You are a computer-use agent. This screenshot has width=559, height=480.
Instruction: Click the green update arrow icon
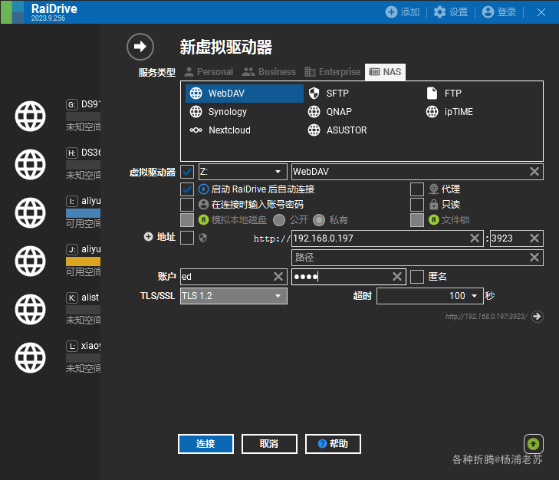[x=534, y=444]
